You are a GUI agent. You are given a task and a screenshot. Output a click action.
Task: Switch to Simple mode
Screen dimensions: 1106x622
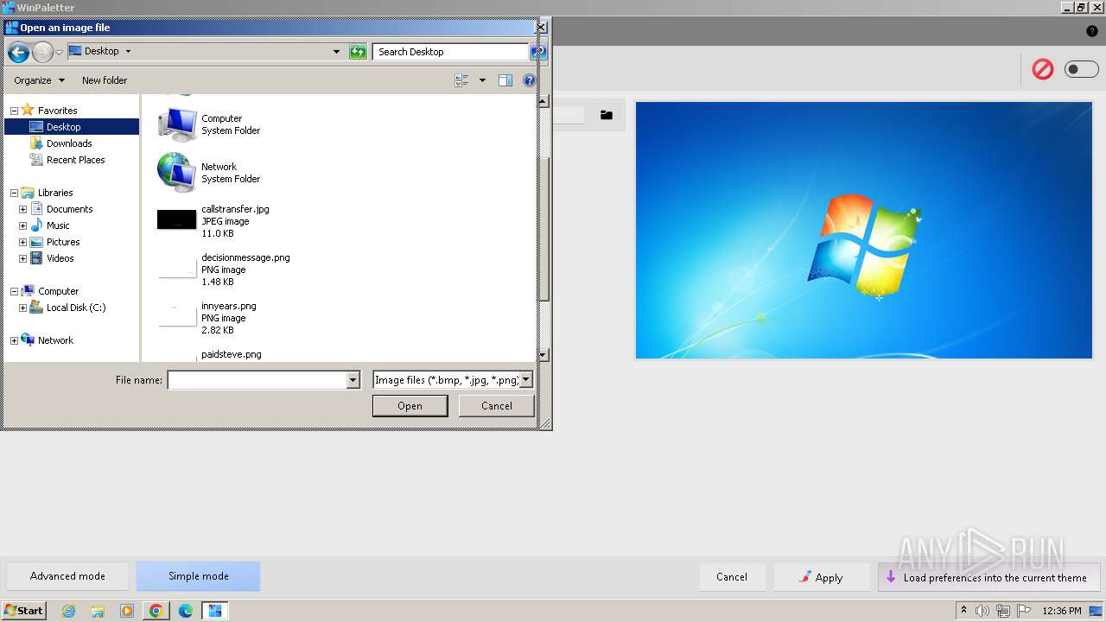(198, 576)
